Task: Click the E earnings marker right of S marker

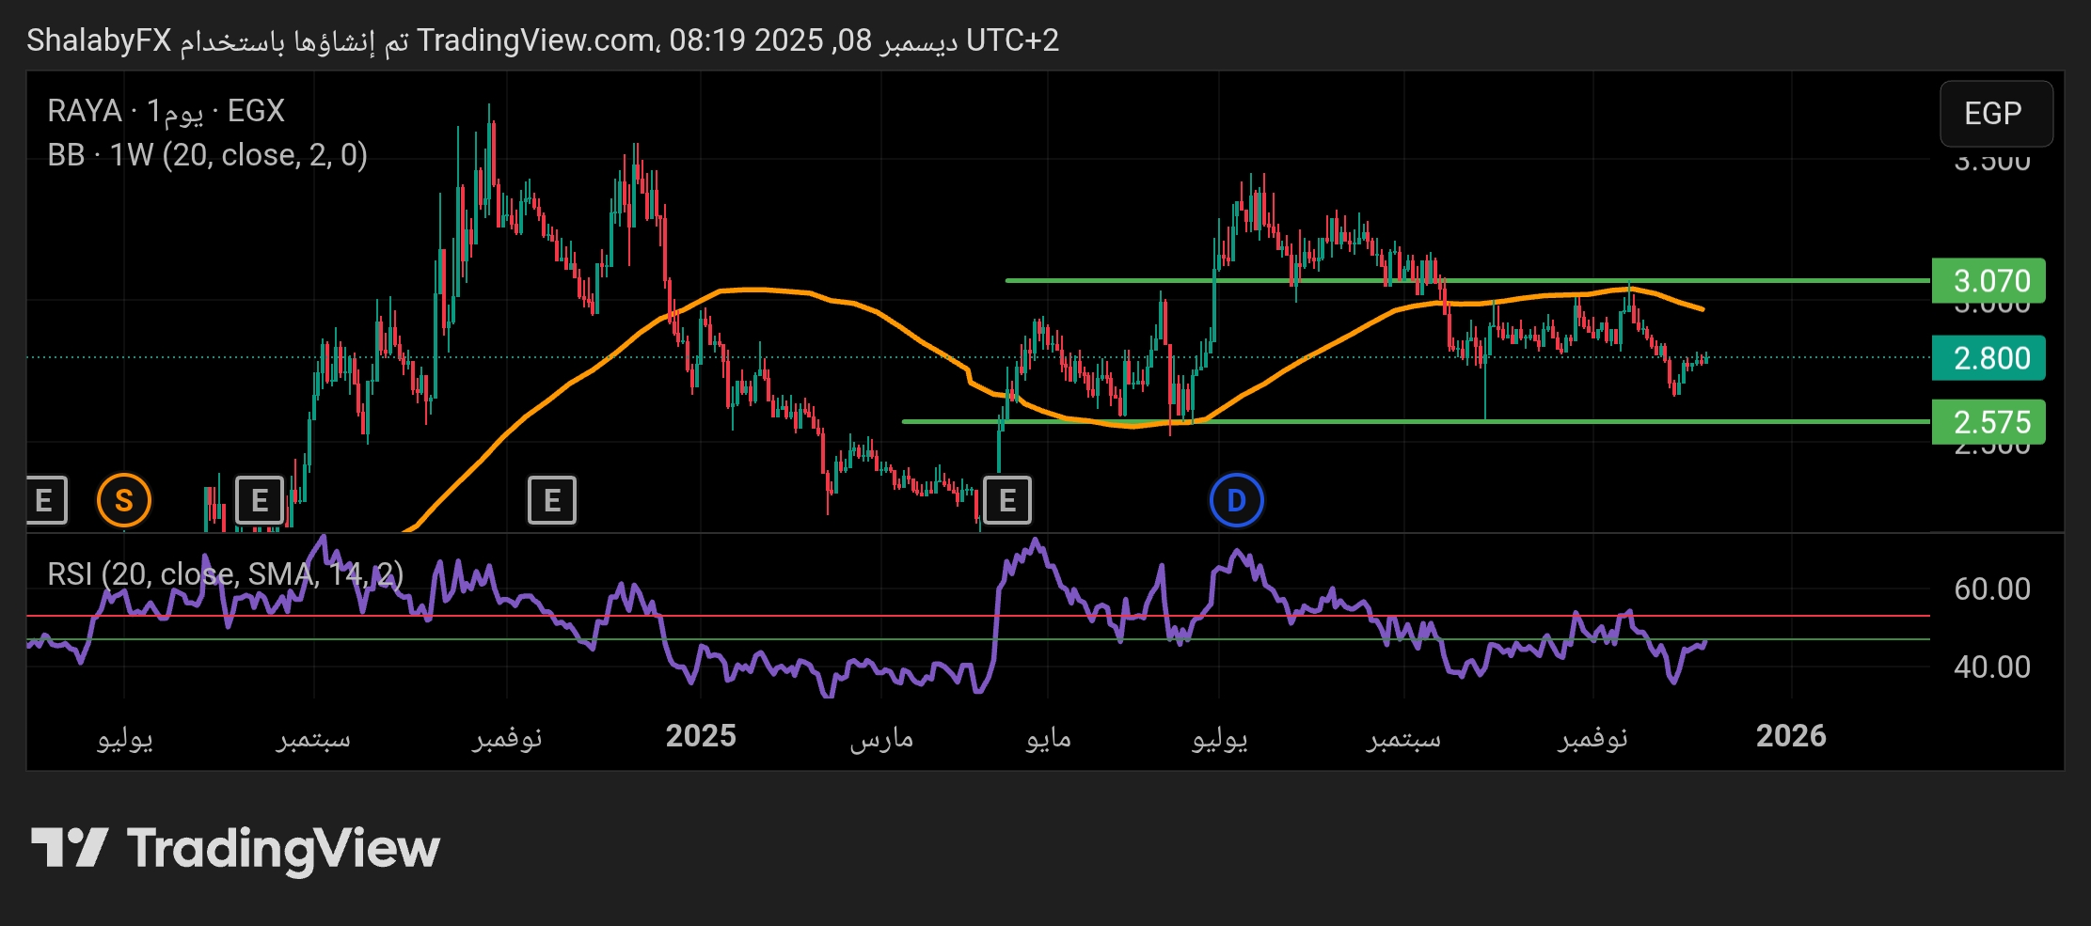Action: point(259,500)
